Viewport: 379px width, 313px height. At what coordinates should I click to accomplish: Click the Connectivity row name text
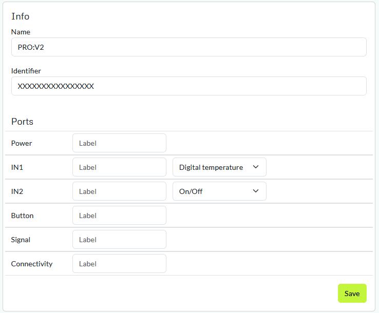click(x=32, y=264)
